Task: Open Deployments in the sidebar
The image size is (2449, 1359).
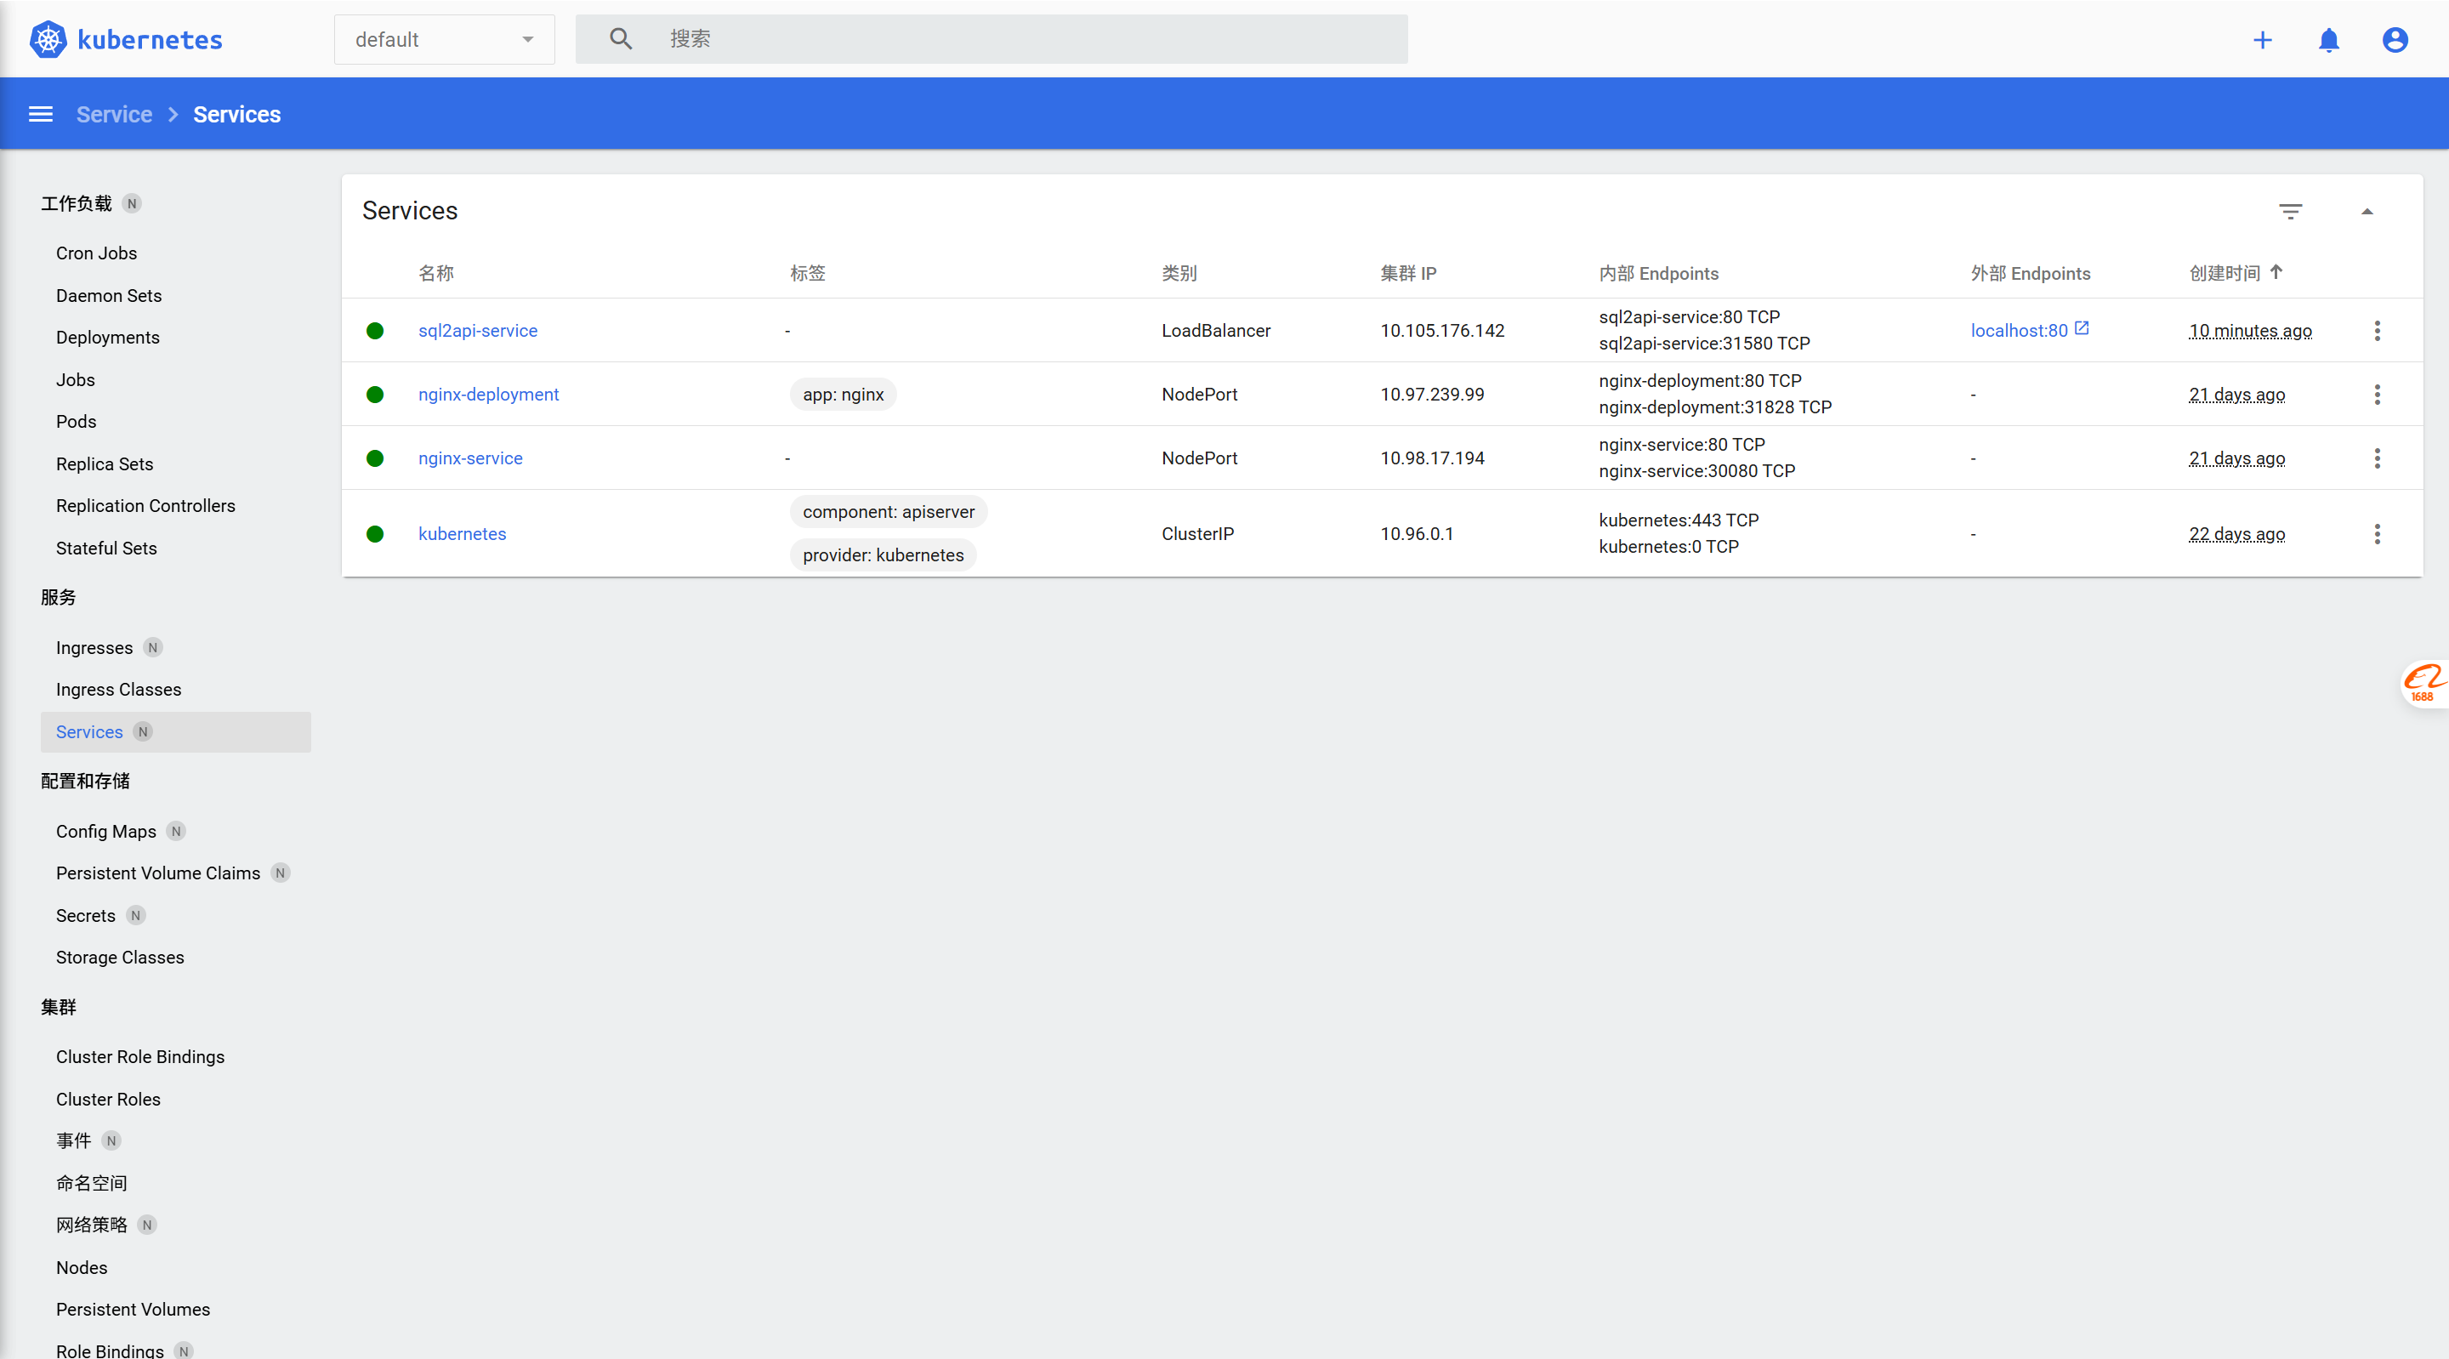Action: pos(107,338)
